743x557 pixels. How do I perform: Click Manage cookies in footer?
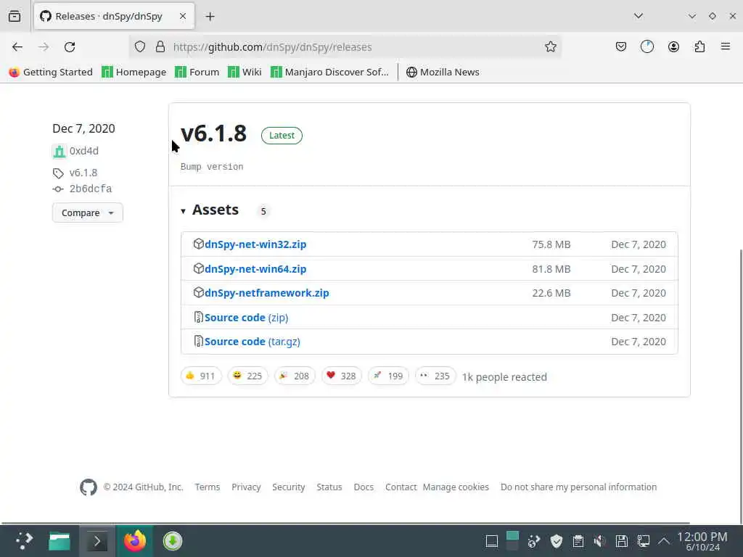(456, 487)
